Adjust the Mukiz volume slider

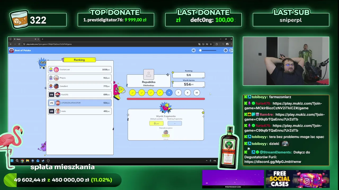(x=208, y=50)
